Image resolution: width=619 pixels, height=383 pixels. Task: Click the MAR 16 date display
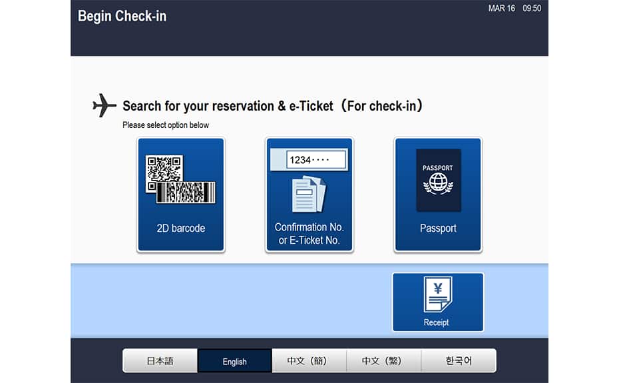[x=501, y=9]
